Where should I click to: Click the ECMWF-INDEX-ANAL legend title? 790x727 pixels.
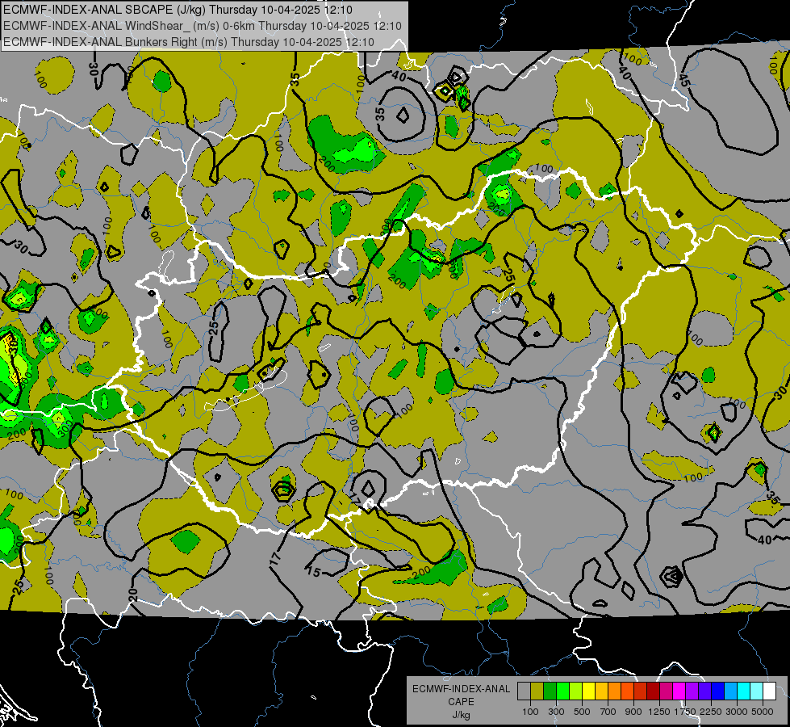pyautogui.click(x=462, y=689)
